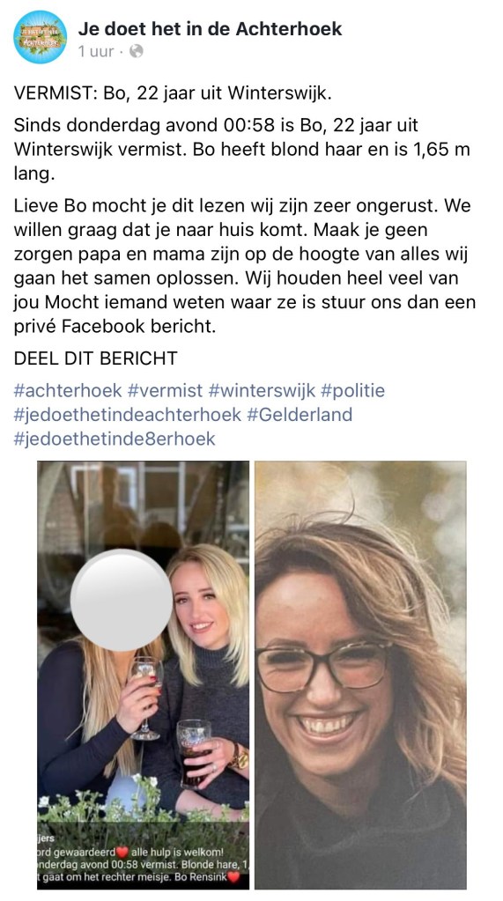This screenshot has width=503, height=901.
Task: Click the #jedoethetindeachterhoek hashtag
Action: [x=128, y=415]
